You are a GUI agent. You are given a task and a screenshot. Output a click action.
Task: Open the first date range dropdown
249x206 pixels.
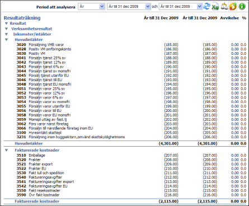tap(129, 7)
